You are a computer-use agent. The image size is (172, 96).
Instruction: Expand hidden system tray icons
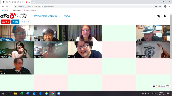click(143, 94)
